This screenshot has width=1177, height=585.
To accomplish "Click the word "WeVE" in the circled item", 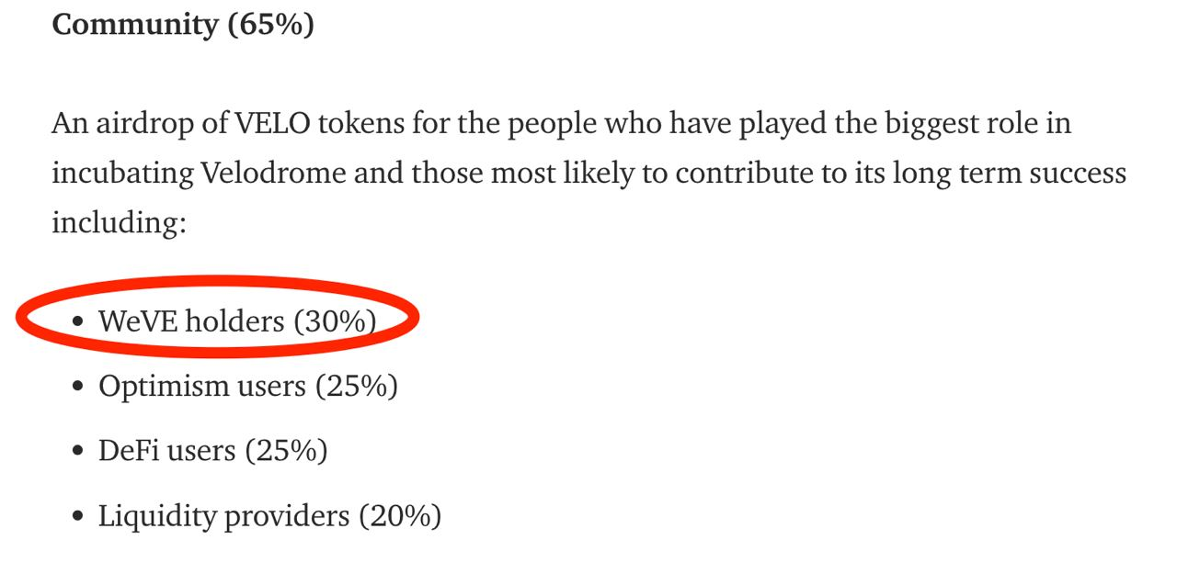I will 138,321.
